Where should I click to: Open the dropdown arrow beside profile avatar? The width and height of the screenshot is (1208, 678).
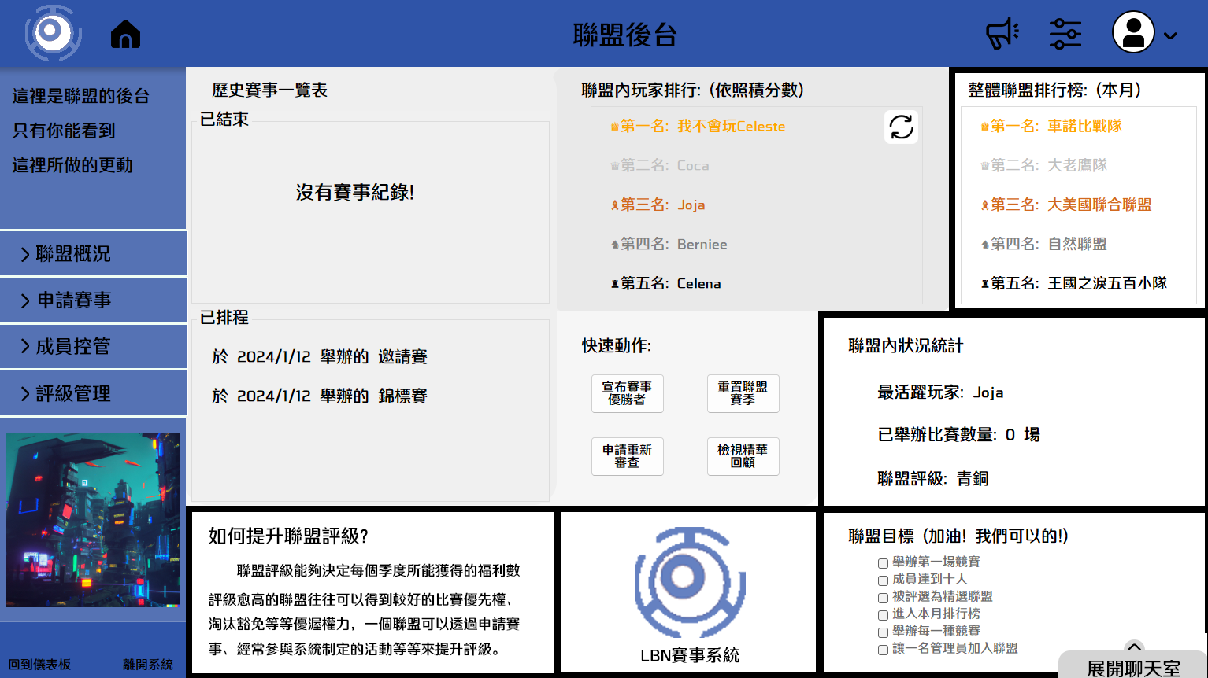pos(1170,35)
